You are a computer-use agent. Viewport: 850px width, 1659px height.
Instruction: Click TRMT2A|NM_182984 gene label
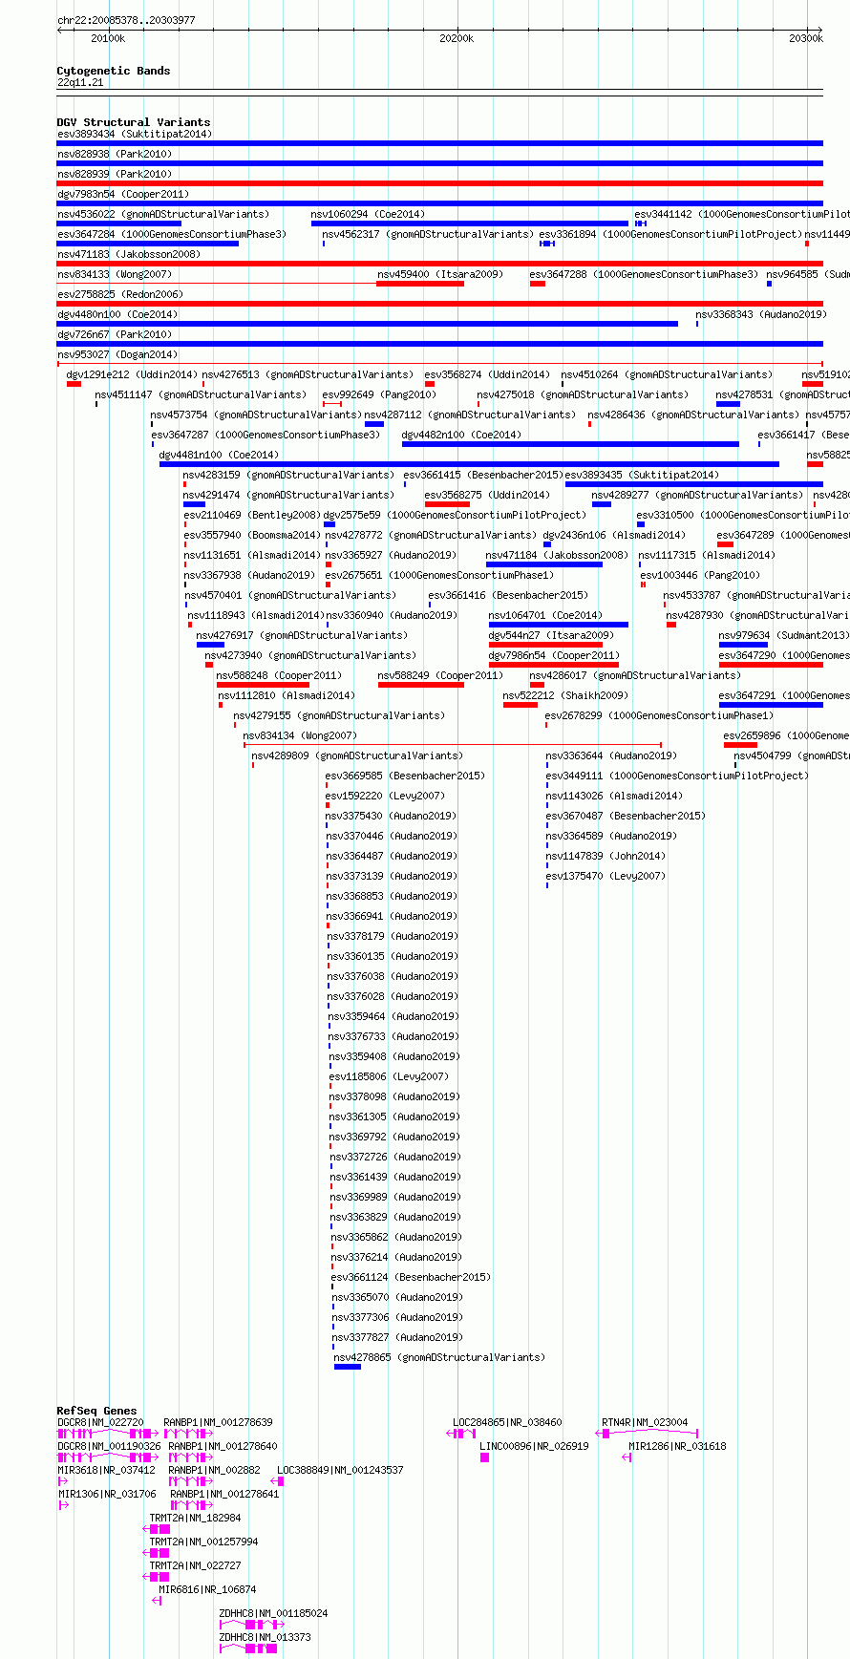[x=196, y=1518]
